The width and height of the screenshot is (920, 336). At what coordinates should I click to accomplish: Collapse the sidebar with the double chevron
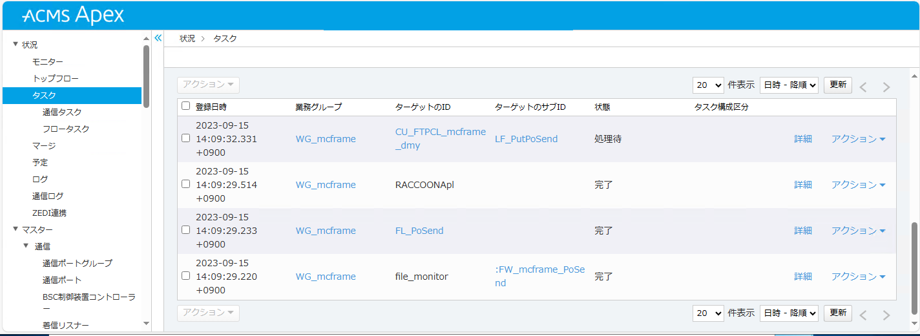coord(158,37)
